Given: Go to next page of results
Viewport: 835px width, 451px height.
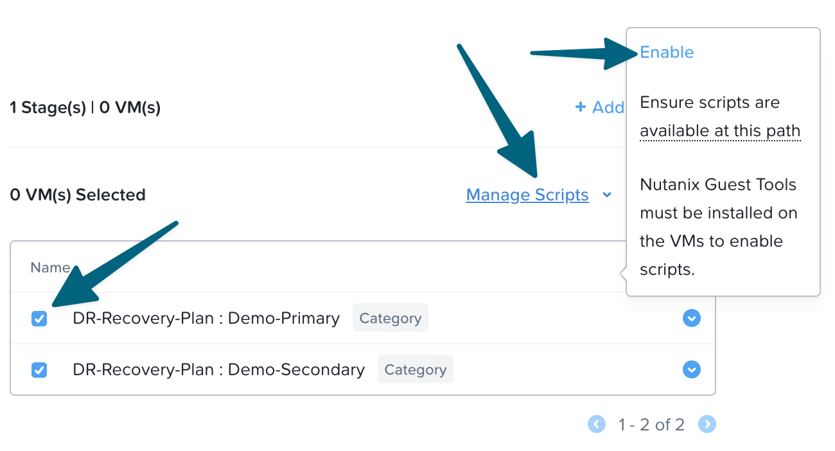Looking at the screenshot, I should 707,424.
